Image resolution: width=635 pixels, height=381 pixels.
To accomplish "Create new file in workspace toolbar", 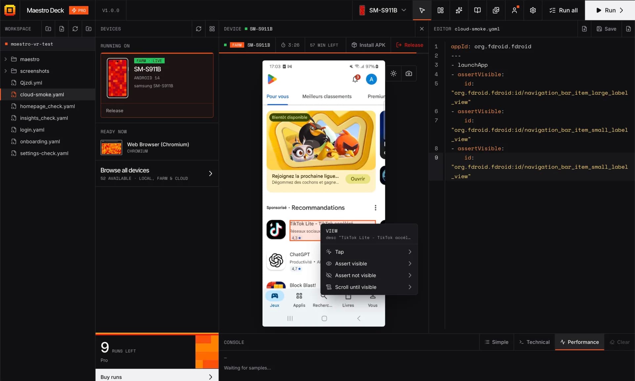I will [62, 29].
